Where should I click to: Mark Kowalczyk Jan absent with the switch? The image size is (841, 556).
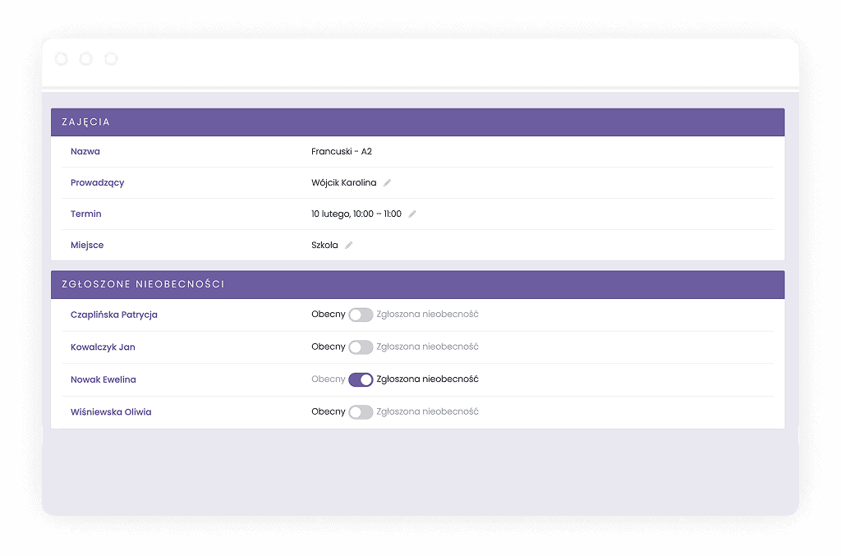pos(361,347)
